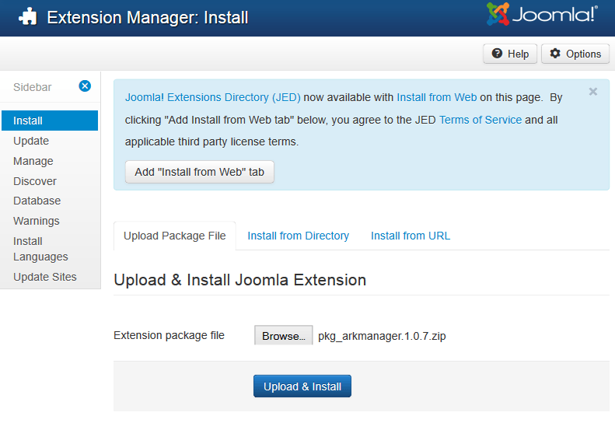Select Install in the sidebar
The image size is (615, 444).
coord(28,121)
